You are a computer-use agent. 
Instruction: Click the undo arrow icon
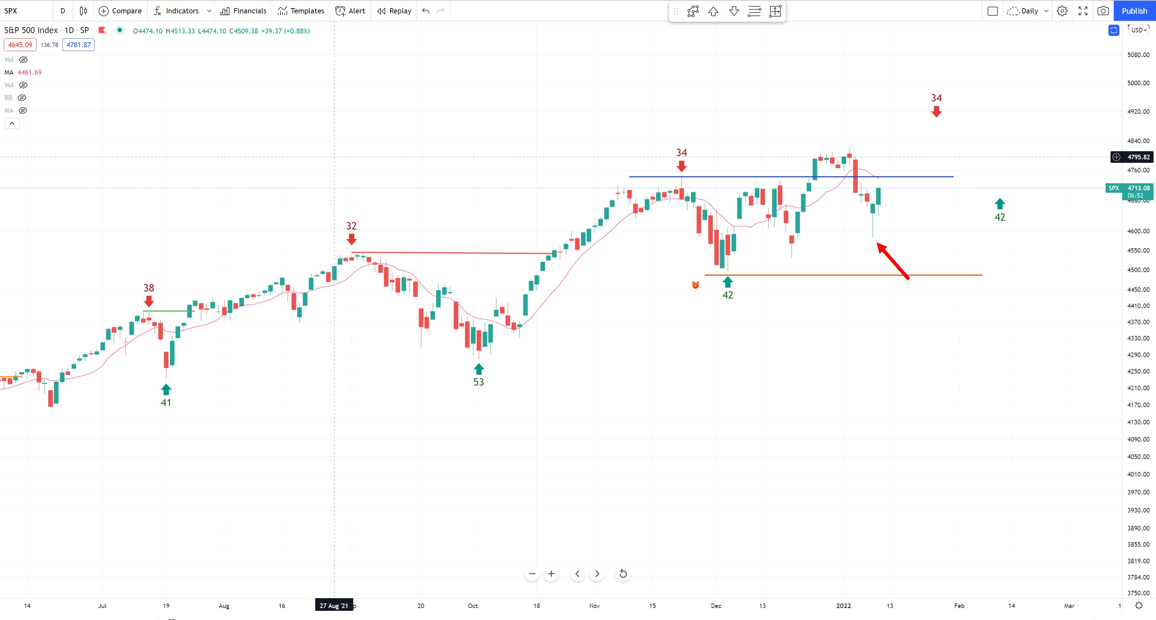(425, 11)
